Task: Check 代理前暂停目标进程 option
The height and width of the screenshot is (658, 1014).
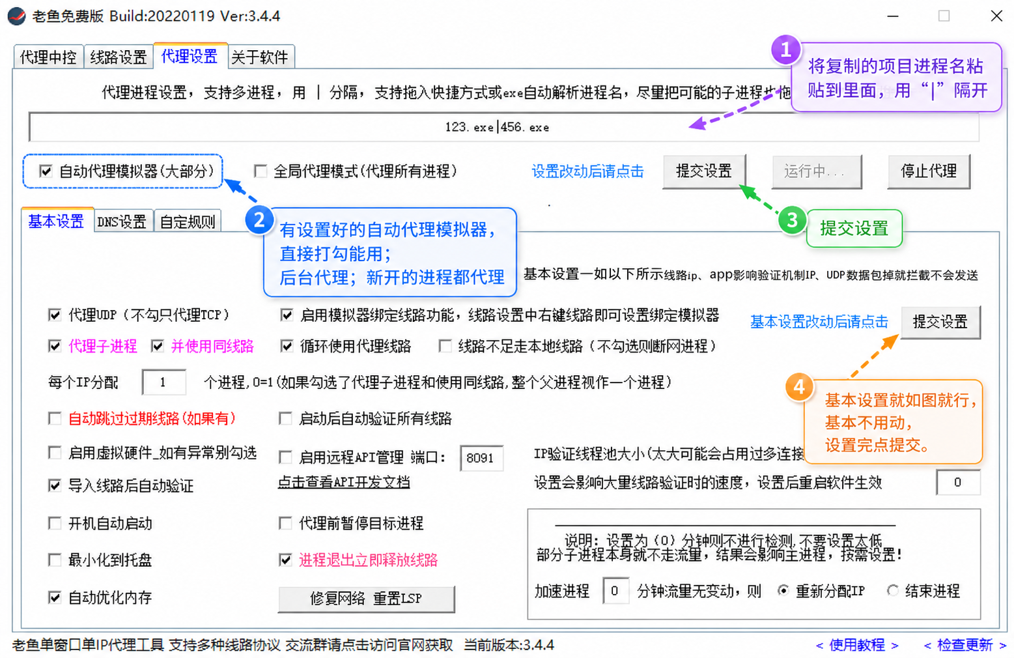Action: tap(285, 523)
